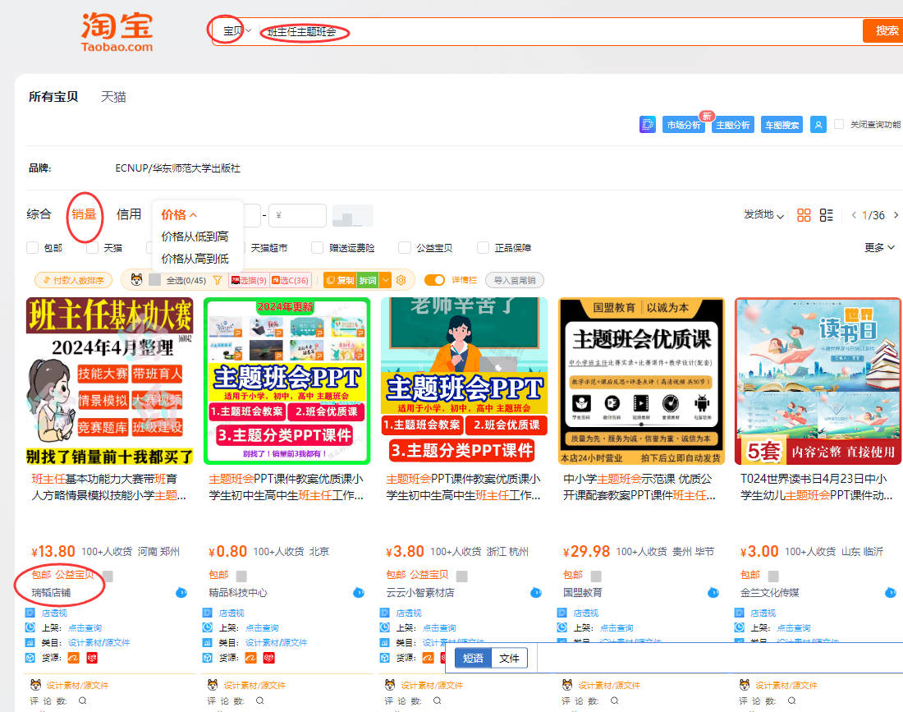Click the blue user profile icon

click(818, 125)
